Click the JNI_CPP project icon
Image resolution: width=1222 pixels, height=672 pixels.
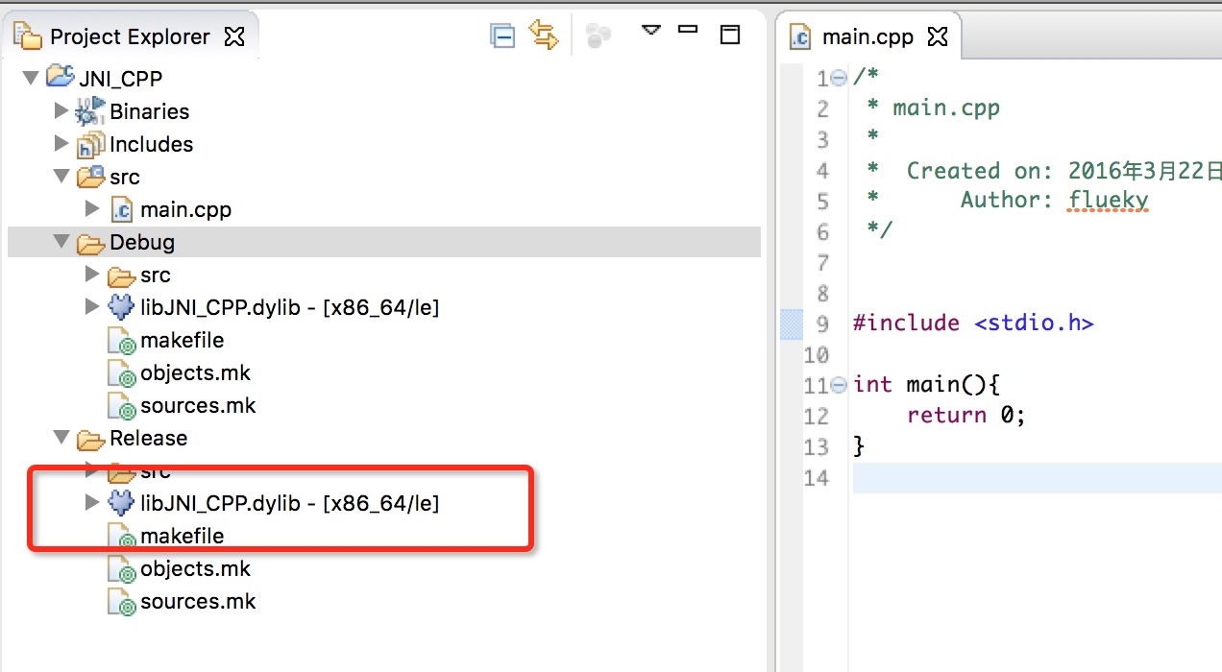pyautogui.click(x=60, y=77)
